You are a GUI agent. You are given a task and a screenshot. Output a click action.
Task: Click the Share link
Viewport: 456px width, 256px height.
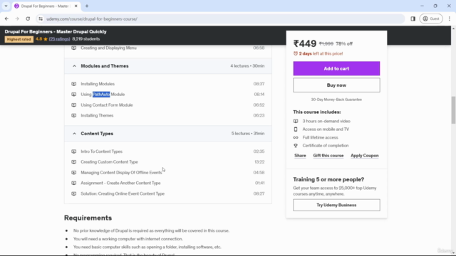300,156
